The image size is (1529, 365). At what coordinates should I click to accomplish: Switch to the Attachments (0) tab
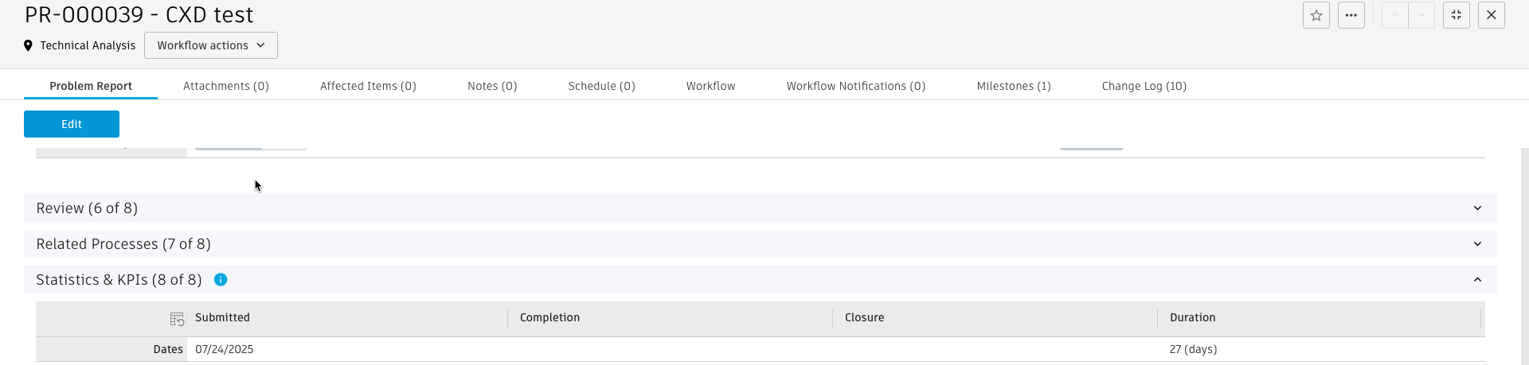pyautogui.click(x=226, y=86)
